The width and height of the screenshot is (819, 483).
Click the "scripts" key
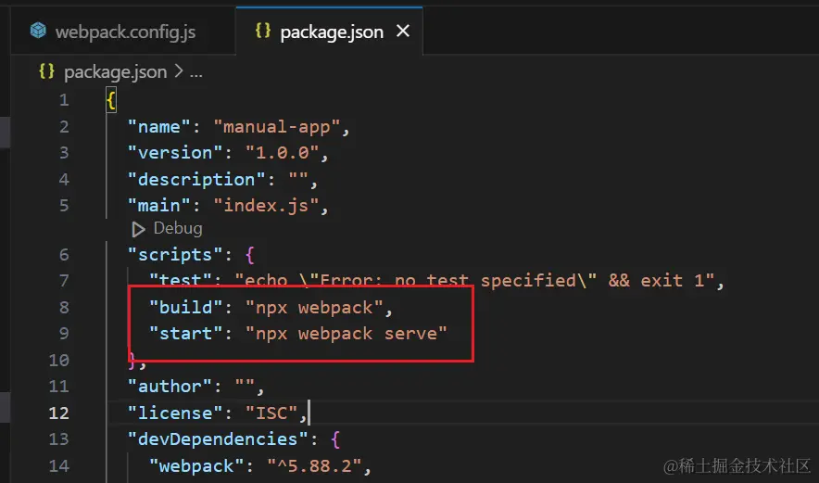coord(175,255)
